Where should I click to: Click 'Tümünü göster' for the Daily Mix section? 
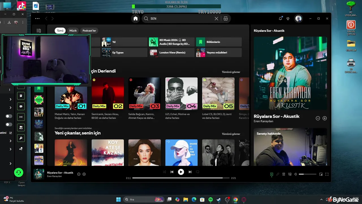[231, 72]
